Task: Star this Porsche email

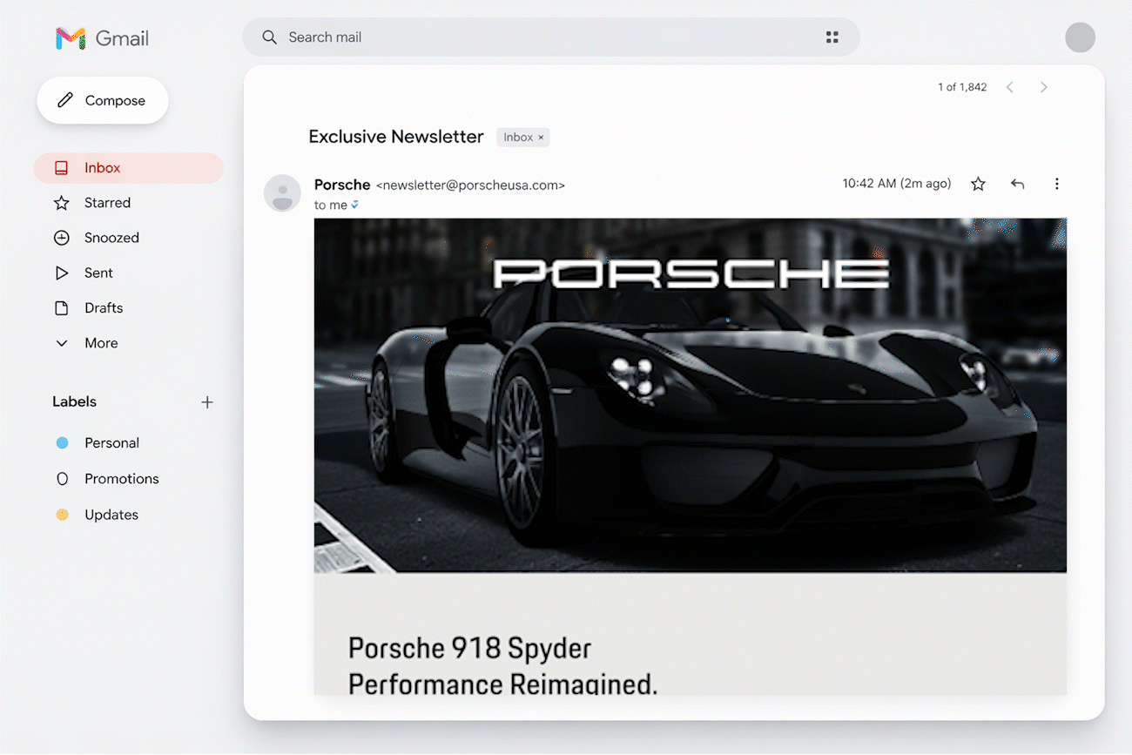Action: (978, 184)
